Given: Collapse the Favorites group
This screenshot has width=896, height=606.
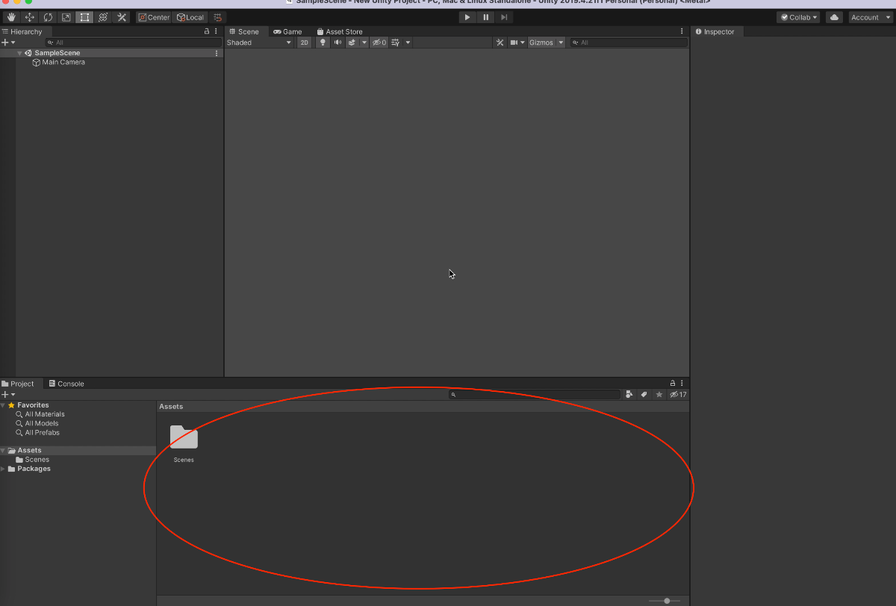Looking at the screenshot, I should pos(3,405).
